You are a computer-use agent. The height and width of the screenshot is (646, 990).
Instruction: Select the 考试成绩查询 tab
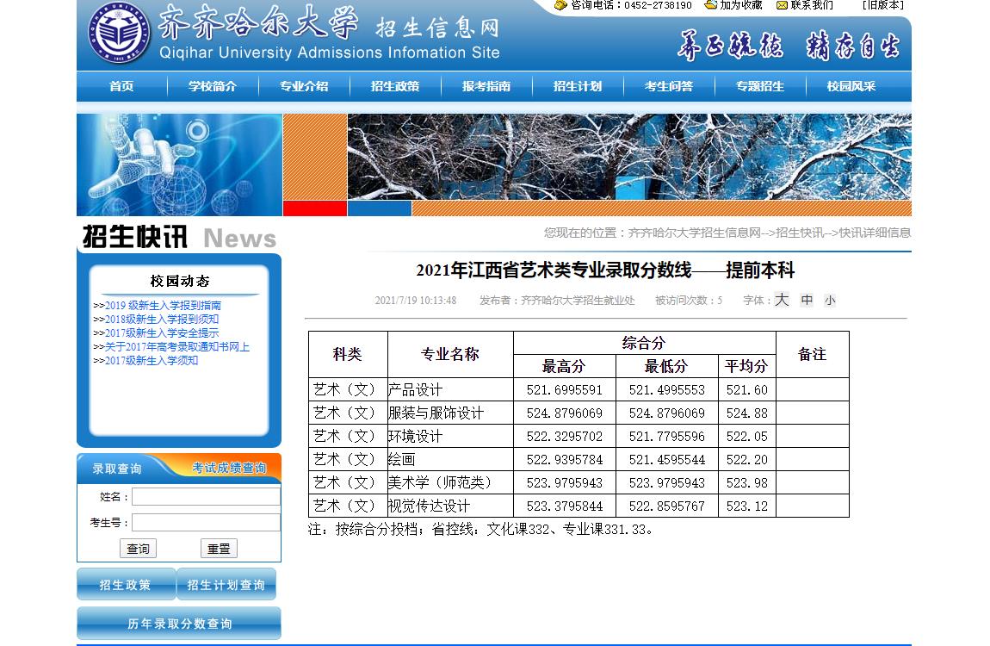pyautogui.click(x=228, y=468)
